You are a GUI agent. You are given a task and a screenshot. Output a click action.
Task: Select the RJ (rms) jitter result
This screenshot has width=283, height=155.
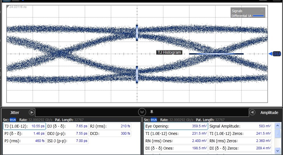(110, 126)
